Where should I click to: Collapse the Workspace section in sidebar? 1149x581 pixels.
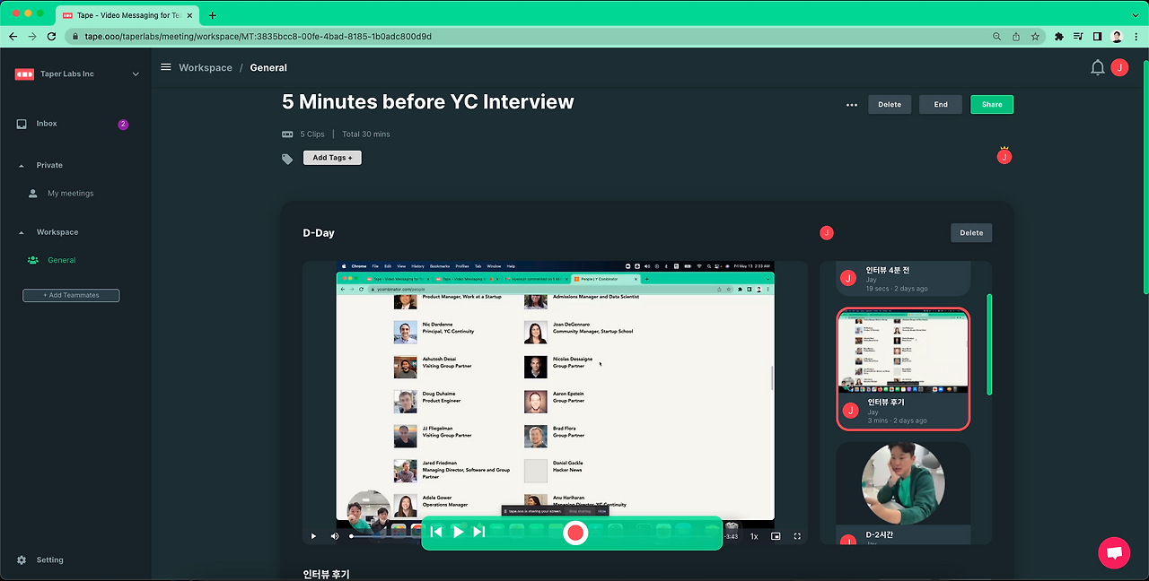[x=22, y=232]
